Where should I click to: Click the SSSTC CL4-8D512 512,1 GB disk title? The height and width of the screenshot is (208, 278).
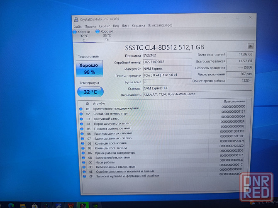165,47
